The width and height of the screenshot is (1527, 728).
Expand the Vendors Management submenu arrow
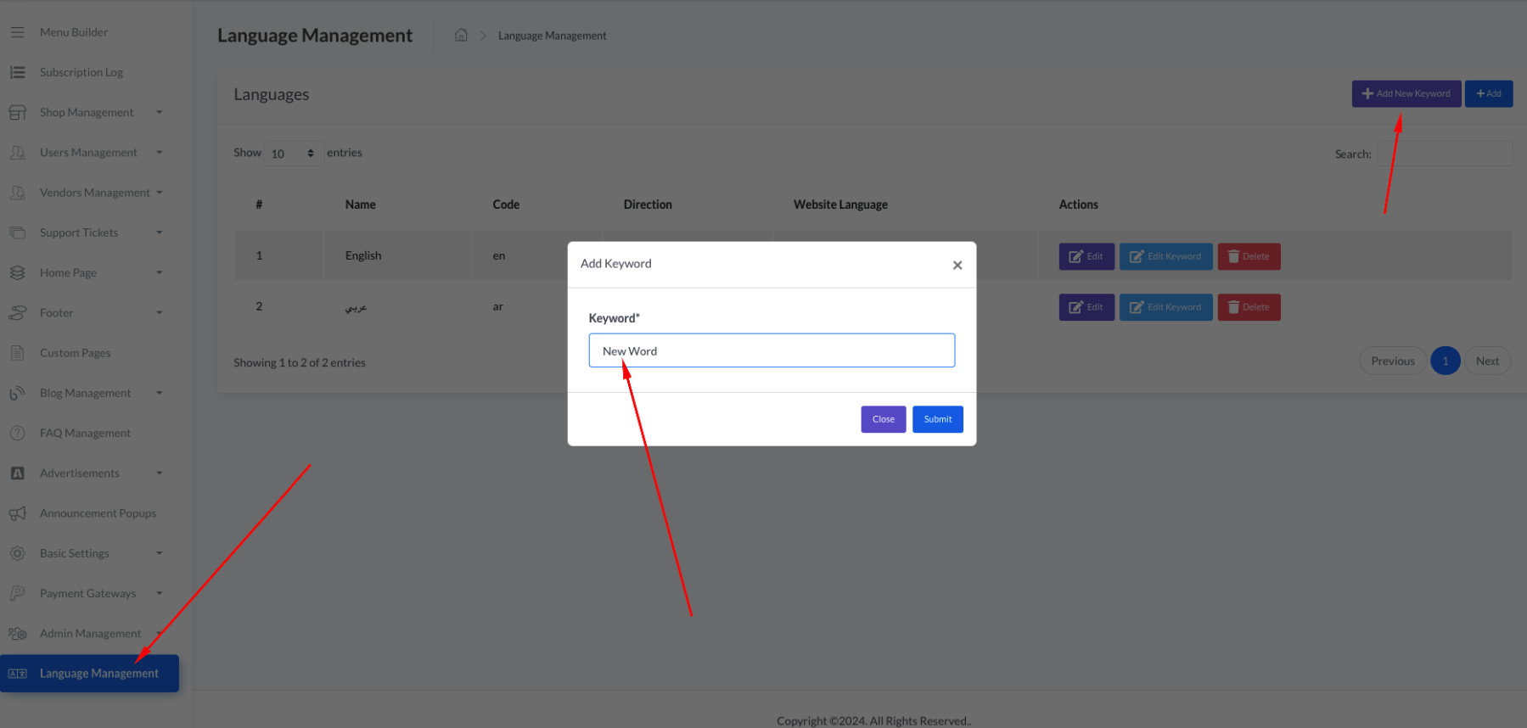click(159, 193)
